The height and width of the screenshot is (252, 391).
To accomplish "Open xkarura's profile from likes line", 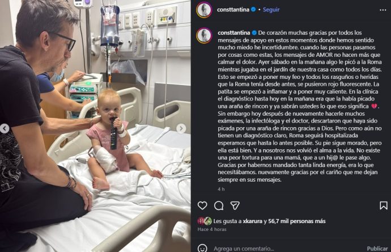I will (253, 221).
